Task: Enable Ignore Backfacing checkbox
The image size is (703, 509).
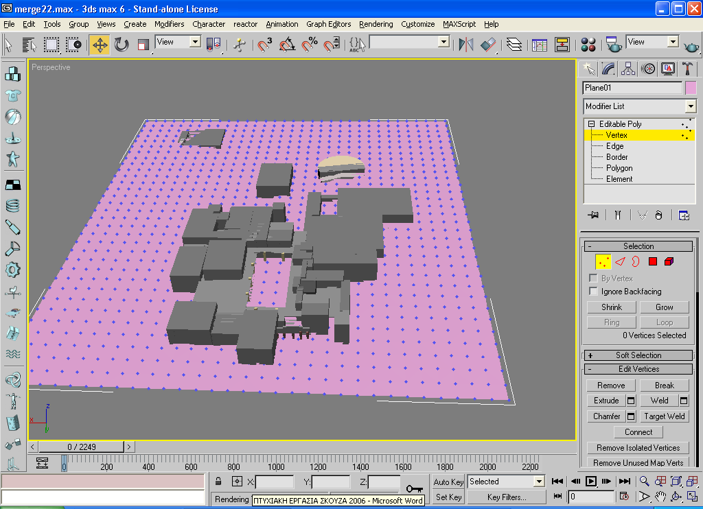Action: (x=593, y=292)
